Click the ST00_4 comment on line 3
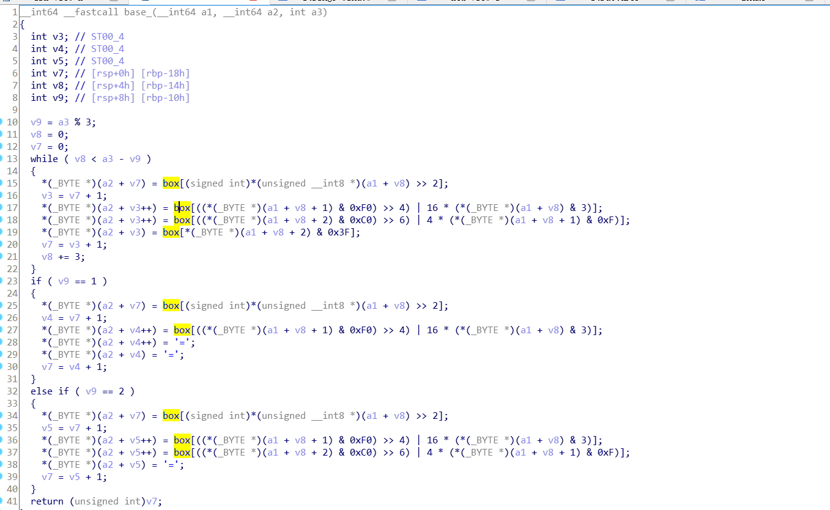830x510 pixels. (108, 37)
